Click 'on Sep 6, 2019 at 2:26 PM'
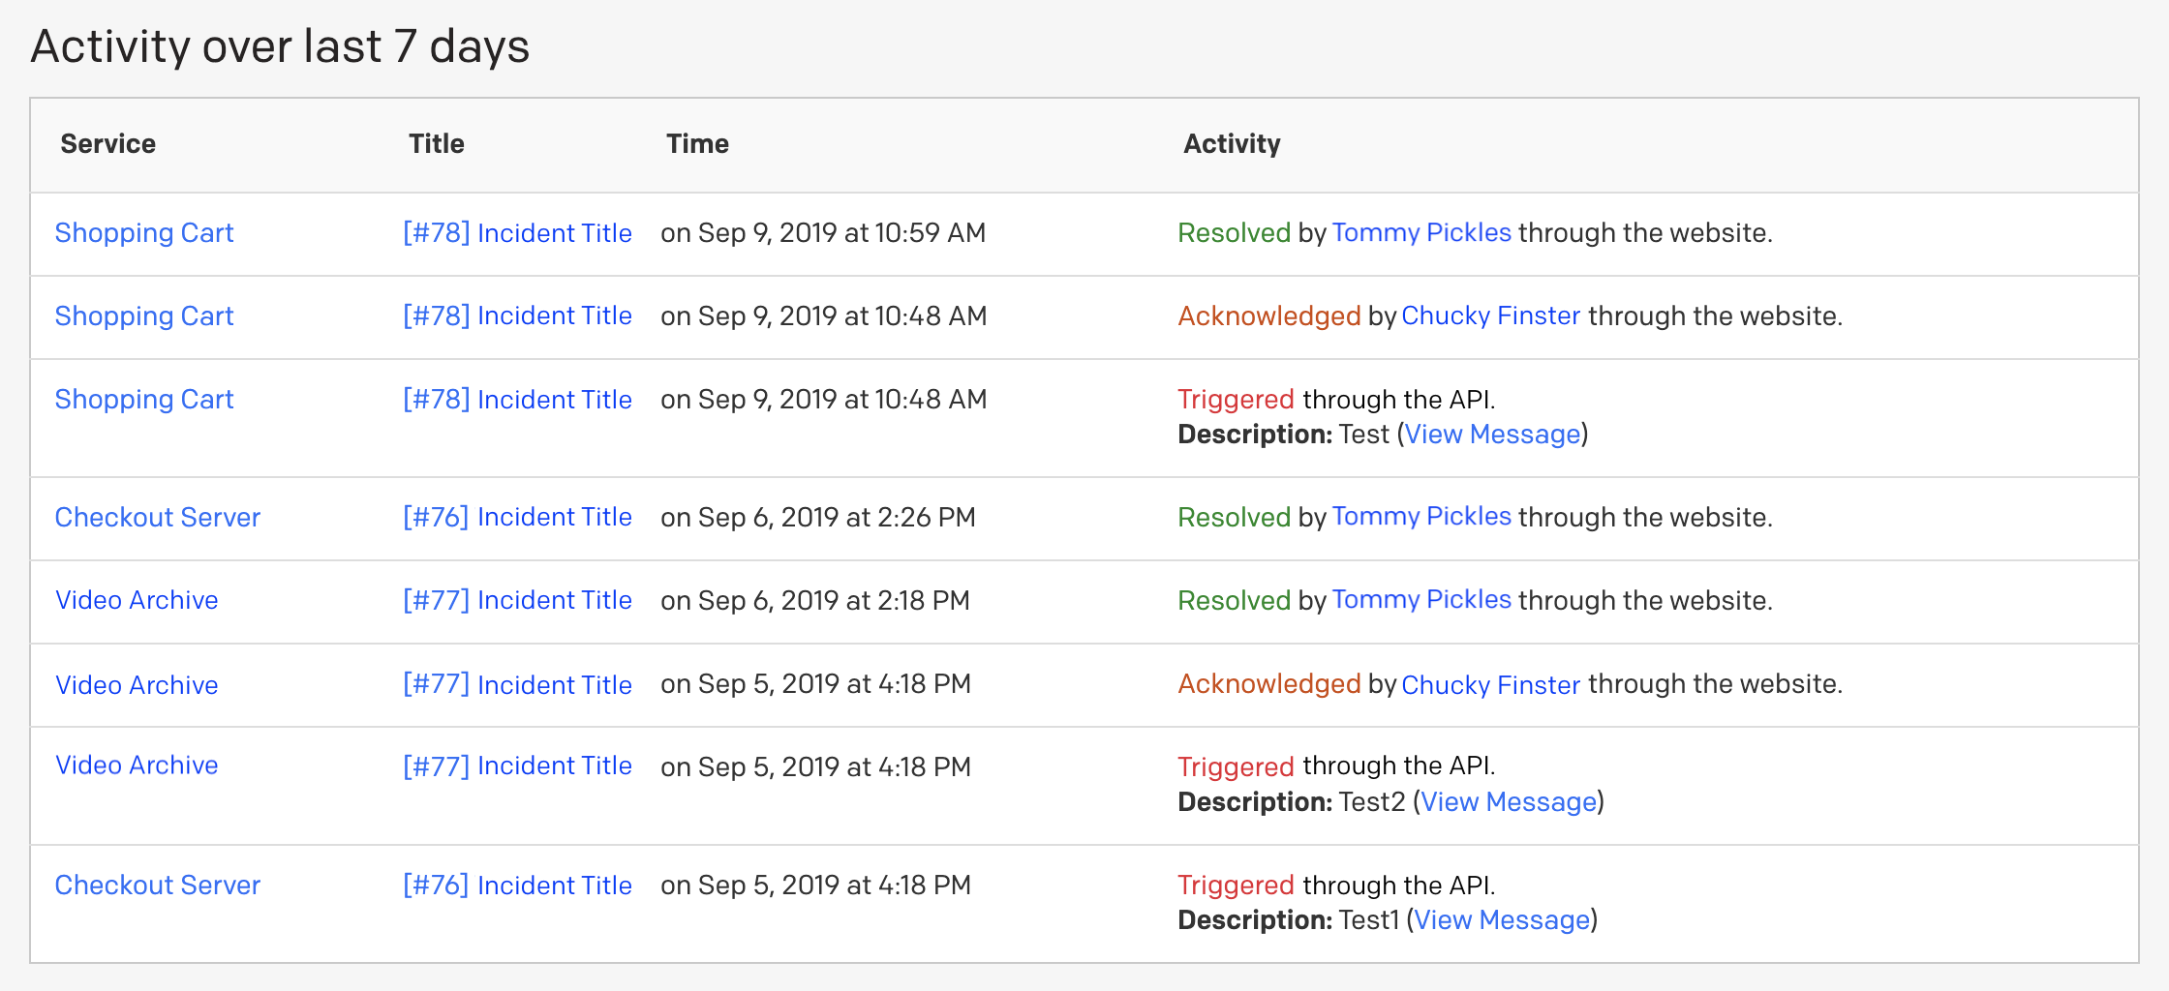 pyautogui.click(x=818, y=518)
